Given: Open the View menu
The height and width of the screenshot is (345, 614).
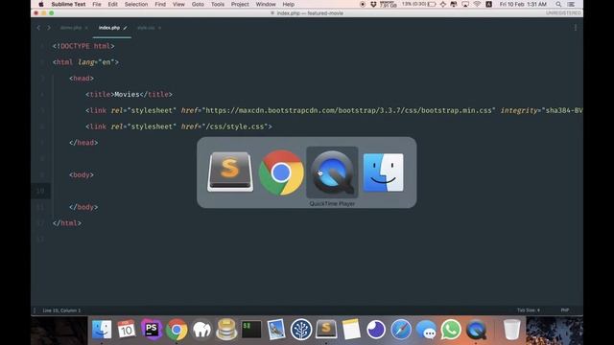Looking at the screenshot, I should [178, 4].
